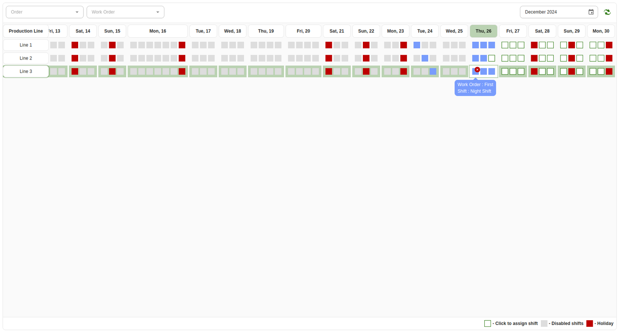The image size is (619, 333).
Task: Click the Production Line column header
Action: tap(26, 31)
